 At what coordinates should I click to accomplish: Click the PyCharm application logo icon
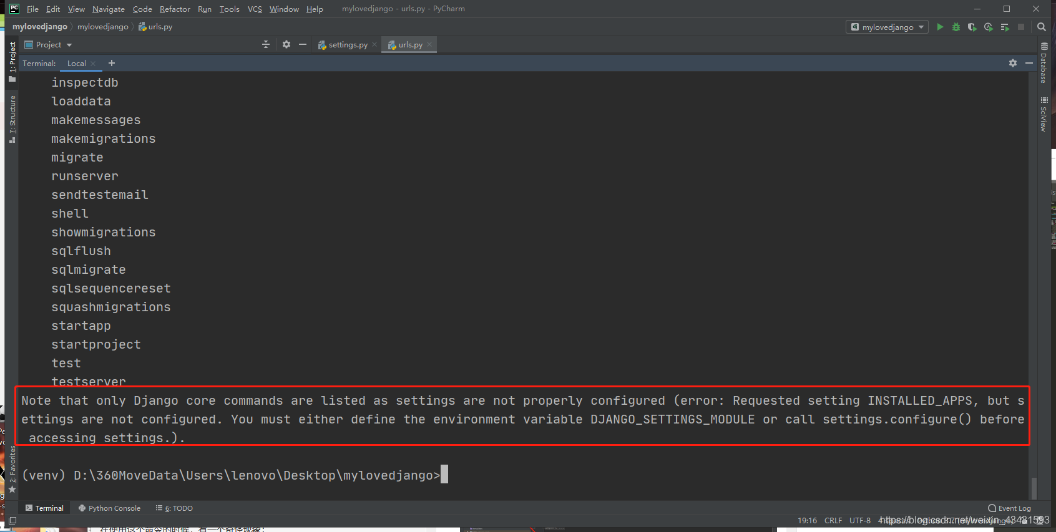[x=14, y=9]
